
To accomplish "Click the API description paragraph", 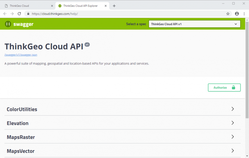I will pyautogui.click(x=77, y=64).
